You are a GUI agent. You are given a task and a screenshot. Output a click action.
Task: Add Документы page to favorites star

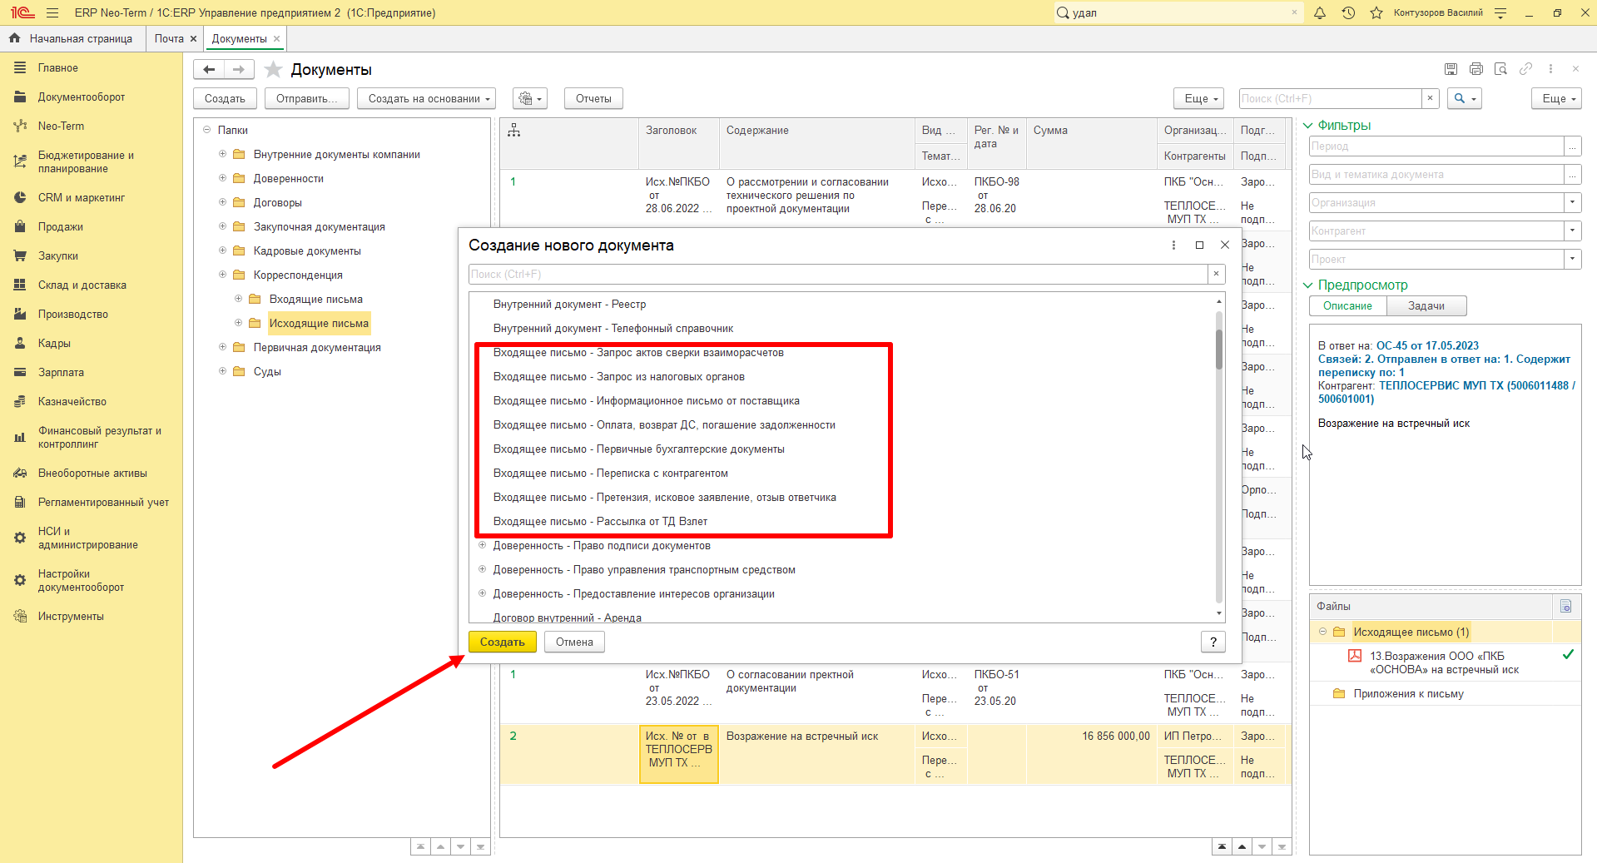pos(273,70)
